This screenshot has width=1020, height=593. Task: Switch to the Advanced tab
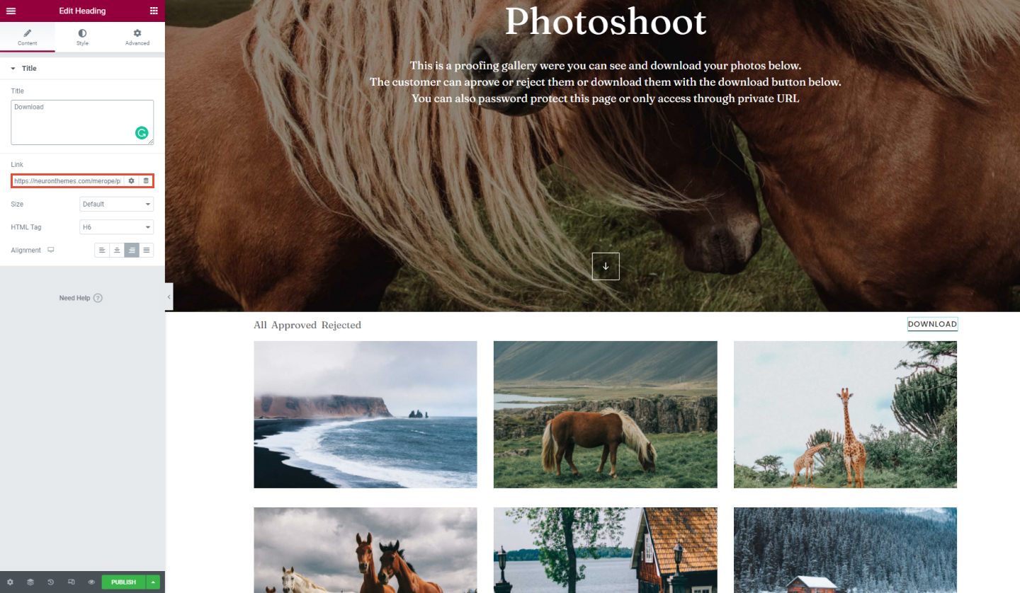(137, 37)
